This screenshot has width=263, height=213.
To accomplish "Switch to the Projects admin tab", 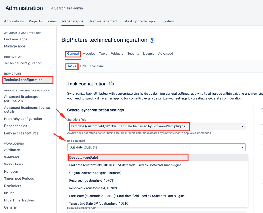I will tap(35, 21).
